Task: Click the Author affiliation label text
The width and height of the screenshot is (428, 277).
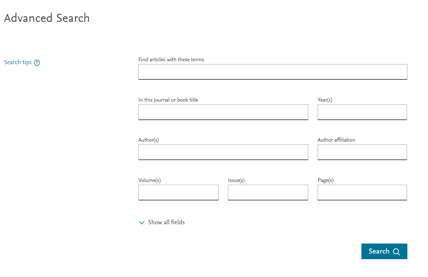Action: pos(336,140)
